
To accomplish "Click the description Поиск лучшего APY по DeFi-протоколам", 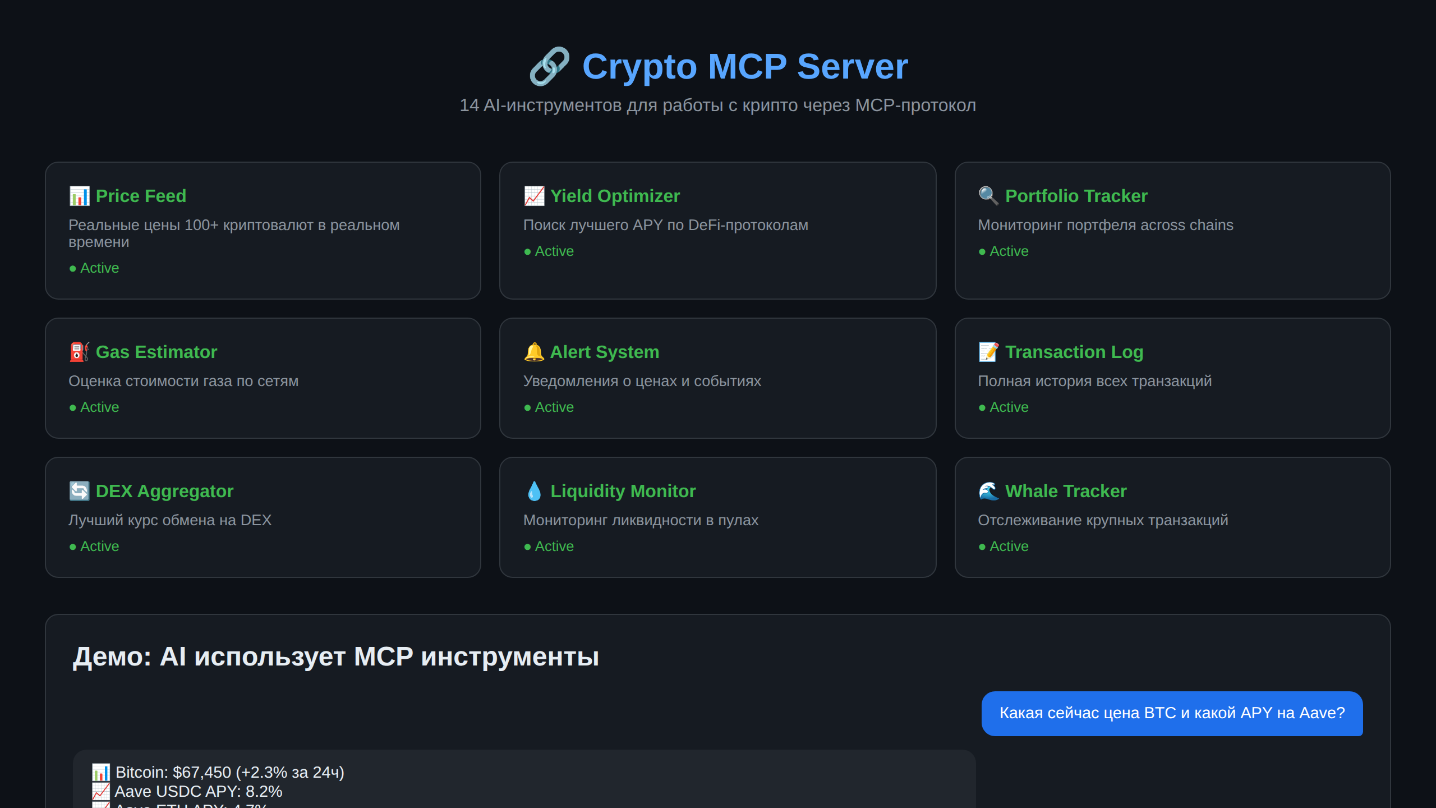I will (x=665, y=225).
